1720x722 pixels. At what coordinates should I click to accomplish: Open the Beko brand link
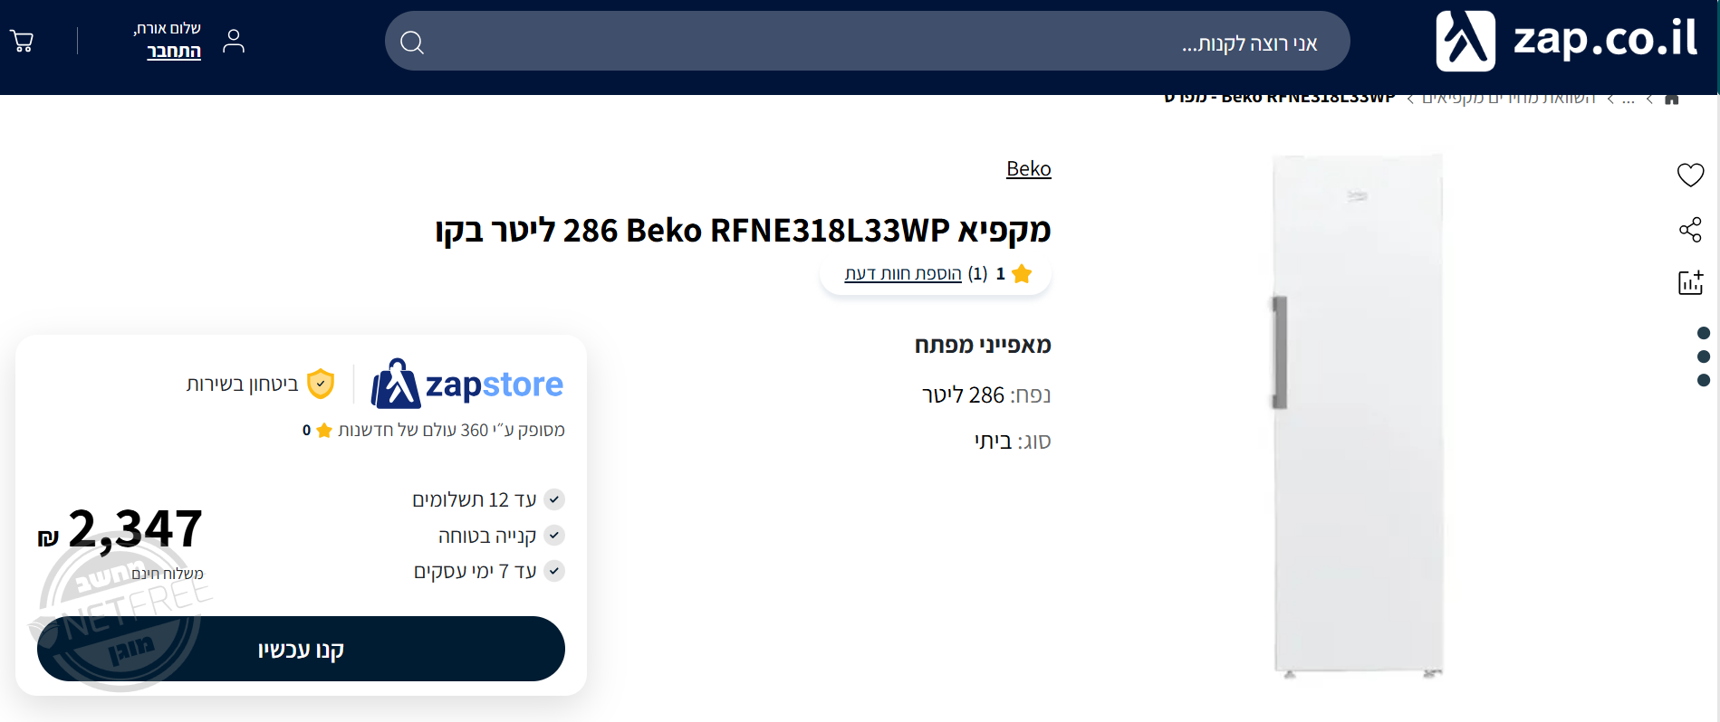point(1029,168)
